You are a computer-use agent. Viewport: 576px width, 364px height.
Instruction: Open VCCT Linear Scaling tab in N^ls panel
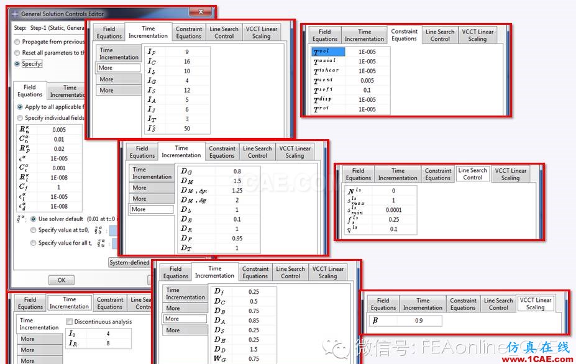(x=511, y=174)
